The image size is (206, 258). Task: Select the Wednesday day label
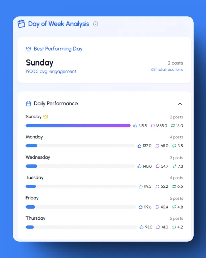[x=38, y=157]
